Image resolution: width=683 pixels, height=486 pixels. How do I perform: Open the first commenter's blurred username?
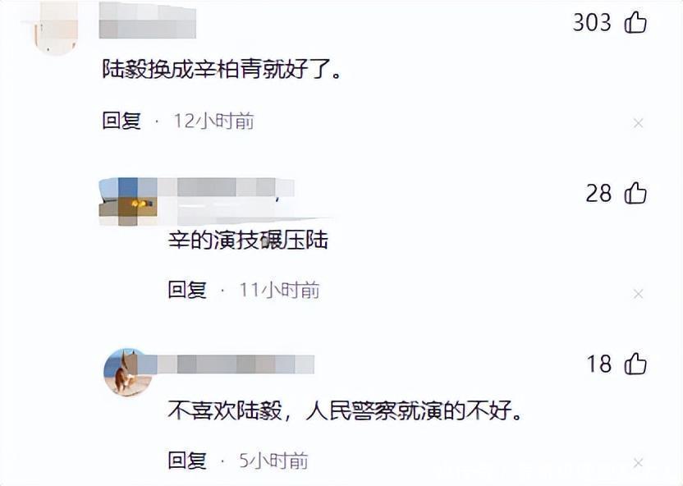click(x=147, y=20)
